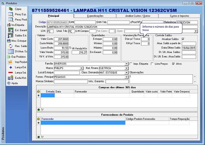Select highlighted new row in Fornecedores grid
Screen dimensions: 205x145
[x=83, y=123]
